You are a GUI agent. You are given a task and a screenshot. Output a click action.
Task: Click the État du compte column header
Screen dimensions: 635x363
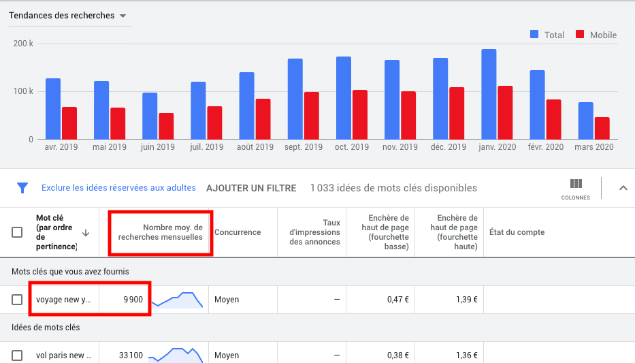point(517,232)
